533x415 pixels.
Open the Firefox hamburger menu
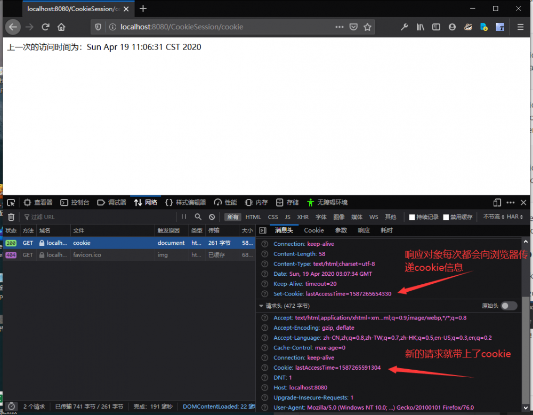(521, 27)
